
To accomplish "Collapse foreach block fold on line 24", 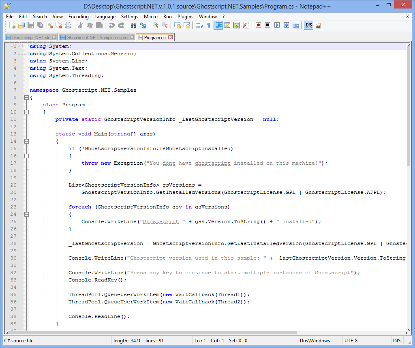I will 26,214.
